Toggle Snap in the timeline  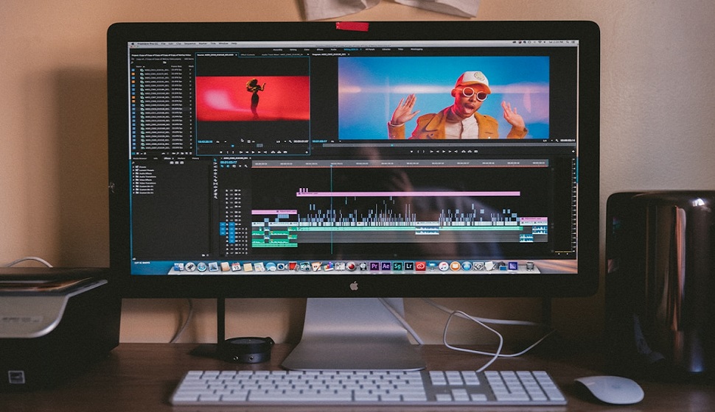228,166
